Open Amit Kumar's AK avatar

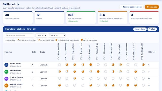pos(6,65)
